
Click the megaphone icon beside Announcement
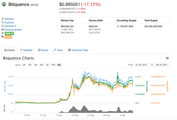[3, 29]
